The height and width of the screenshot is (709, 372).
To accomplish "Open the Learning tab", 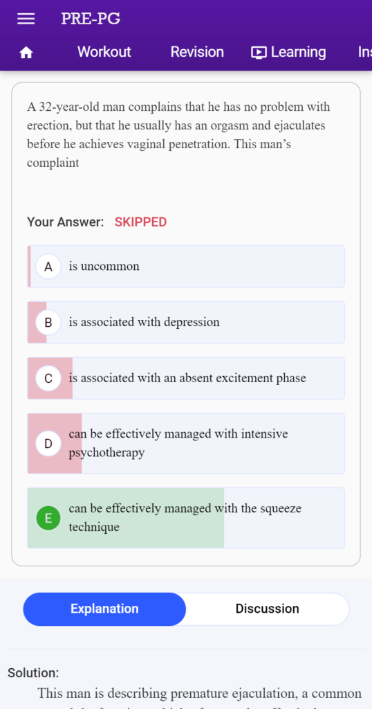I will tap(288, 53).
